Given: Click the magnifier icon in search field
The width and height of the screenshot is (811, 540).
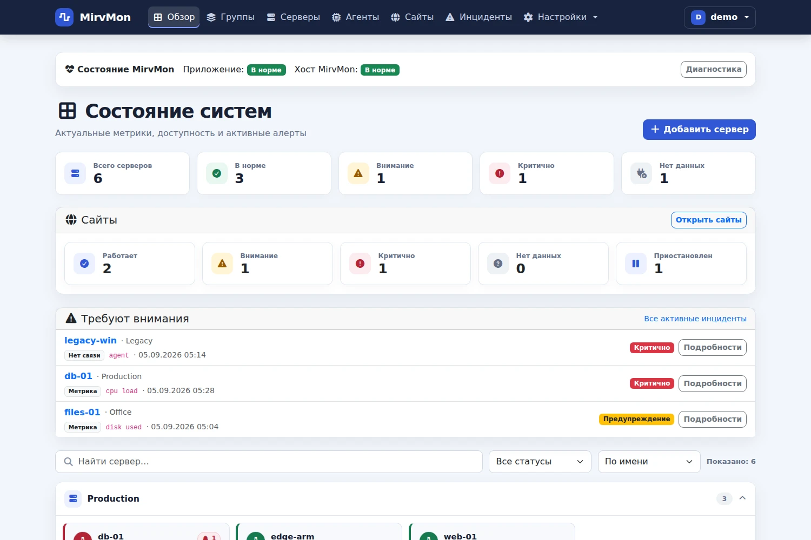Looking at the screenshot, I should click(69, 462).
